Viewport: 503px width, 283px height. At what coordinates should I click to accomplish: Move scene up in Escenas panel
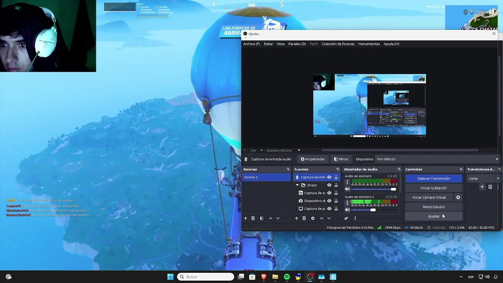[x=270, y=218]
